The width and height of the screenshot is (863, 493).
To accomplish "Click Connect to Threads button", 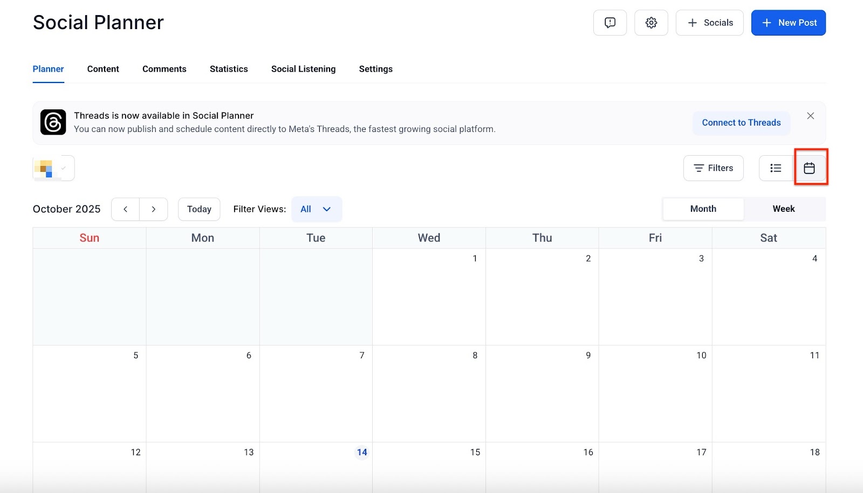I will (x=741, y=123).
